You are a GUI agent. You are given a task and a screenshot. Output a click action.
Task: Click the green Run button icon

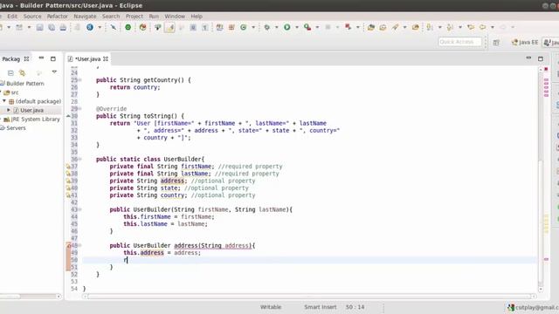click(287, 27)
